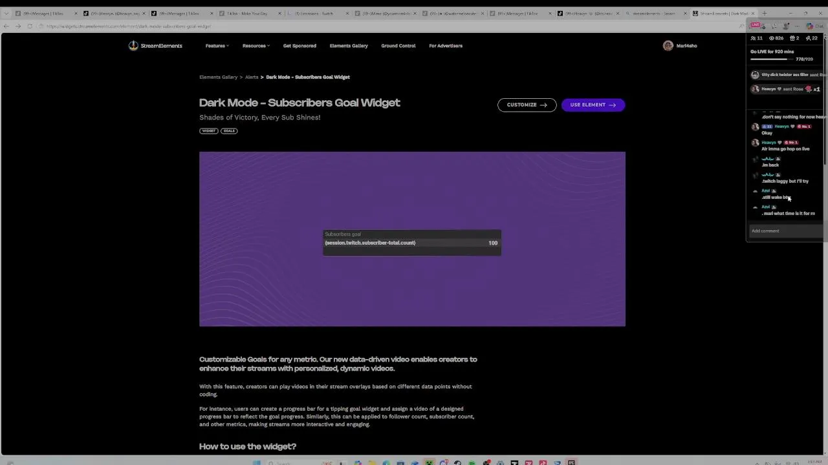Click the '100' goal value in preview
828x465 pixels.
click(x=493, y=243)
